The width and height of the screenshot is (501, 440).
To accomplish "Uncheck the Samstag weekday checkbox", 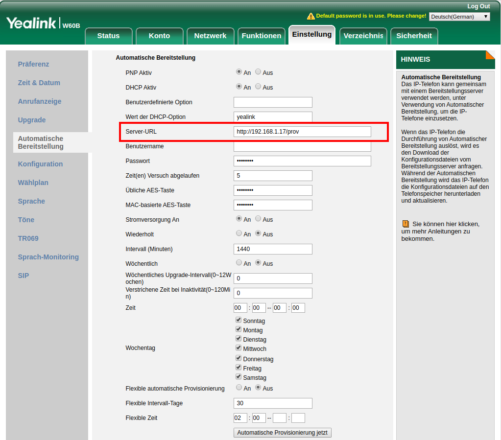I will [x=238, y=377].
